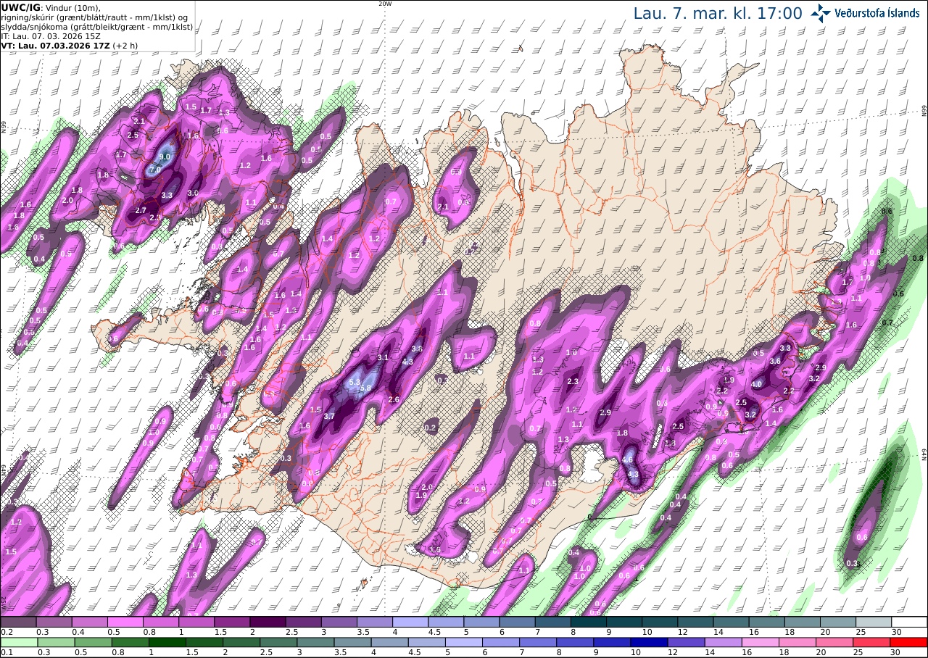Click the 3.0 precipitation value on map
Screen dimensions: 928x658
coord(193,193)
